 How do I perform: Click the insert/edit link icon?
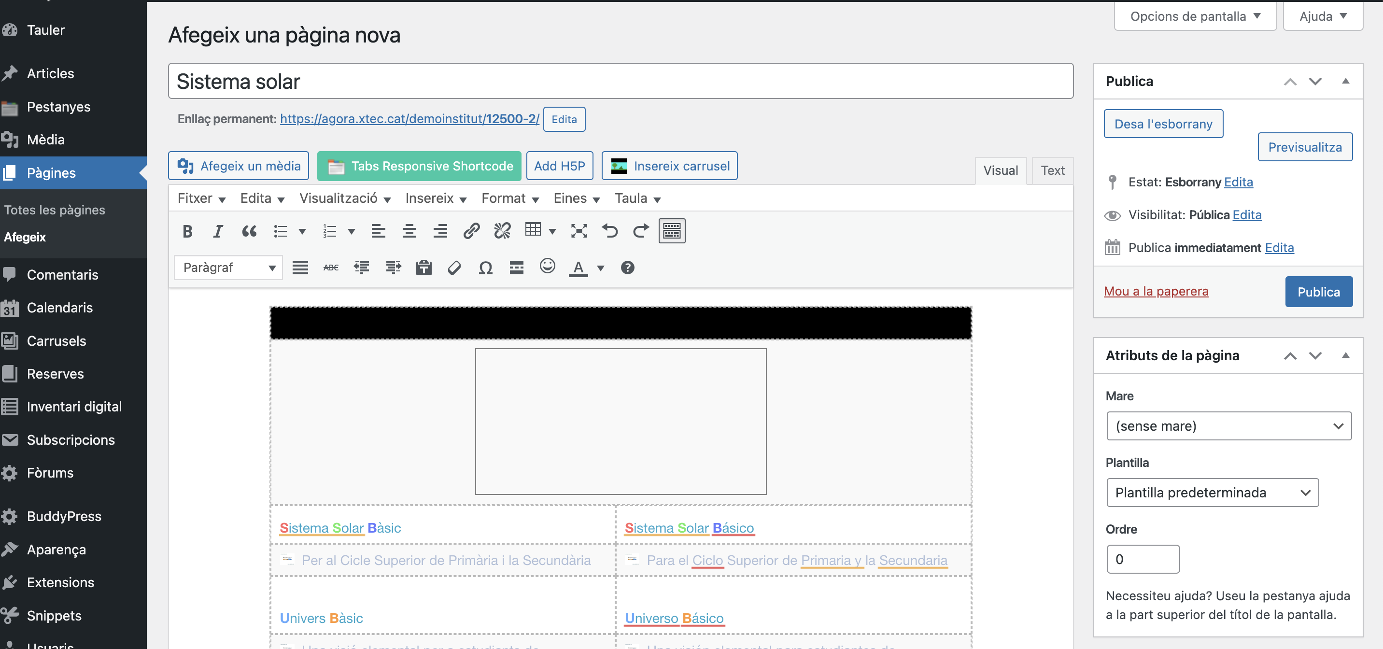pyautogui.click(x=471, y=231)
